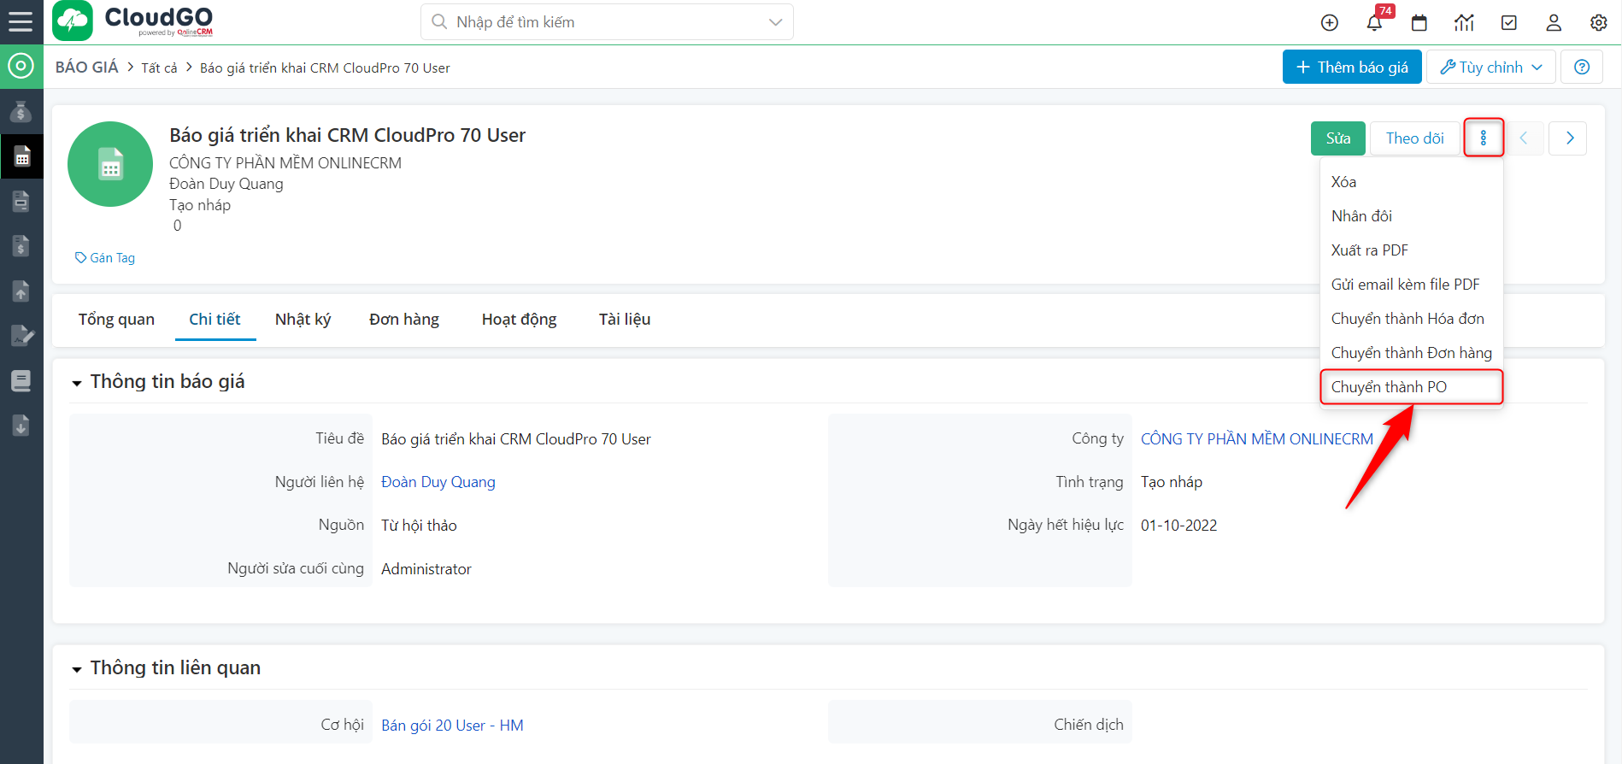Collapse the Thông tin báo giá section
Image resolution: width=1622 pixels, height=764 pixels.
pos(77,383)
